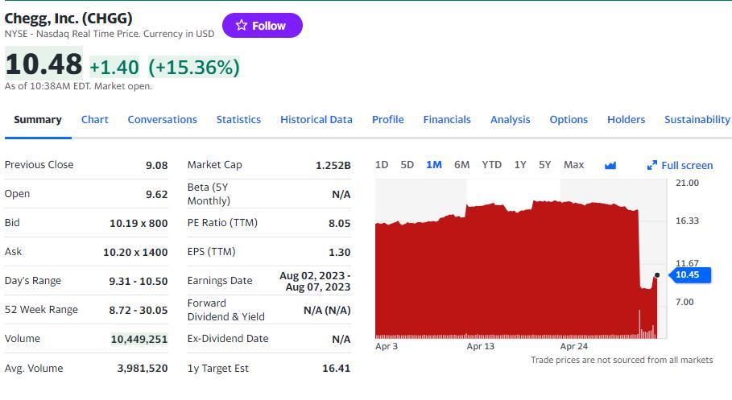Screen dimensions: 732x400
Task: Click the Open value 9.62
Action: [x=156, y=194]
